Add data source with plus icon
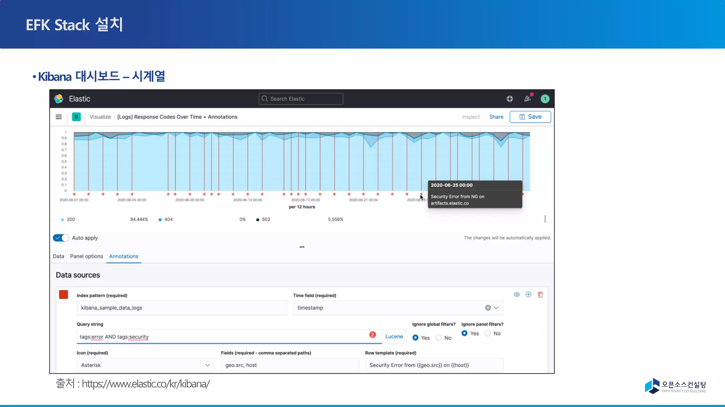This screenshot has height=407, width=725. (528, 295)
